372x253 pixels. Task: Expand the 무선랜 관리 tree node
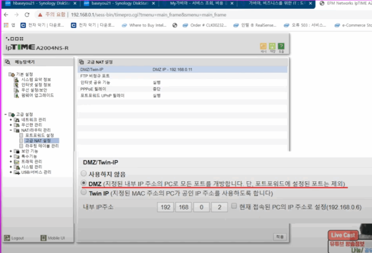pyautogui.click(x=11, y=125)
